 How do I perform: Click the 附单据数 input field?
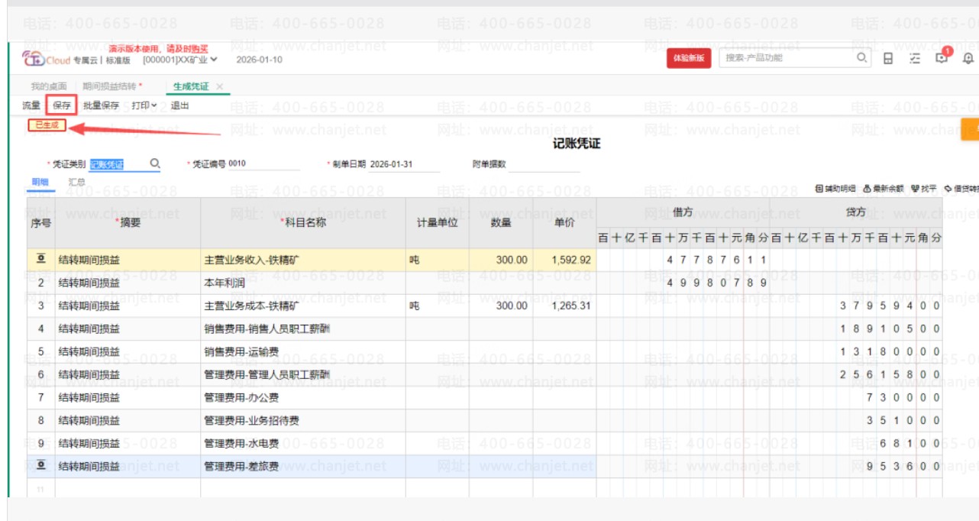(x=544, y=164)
